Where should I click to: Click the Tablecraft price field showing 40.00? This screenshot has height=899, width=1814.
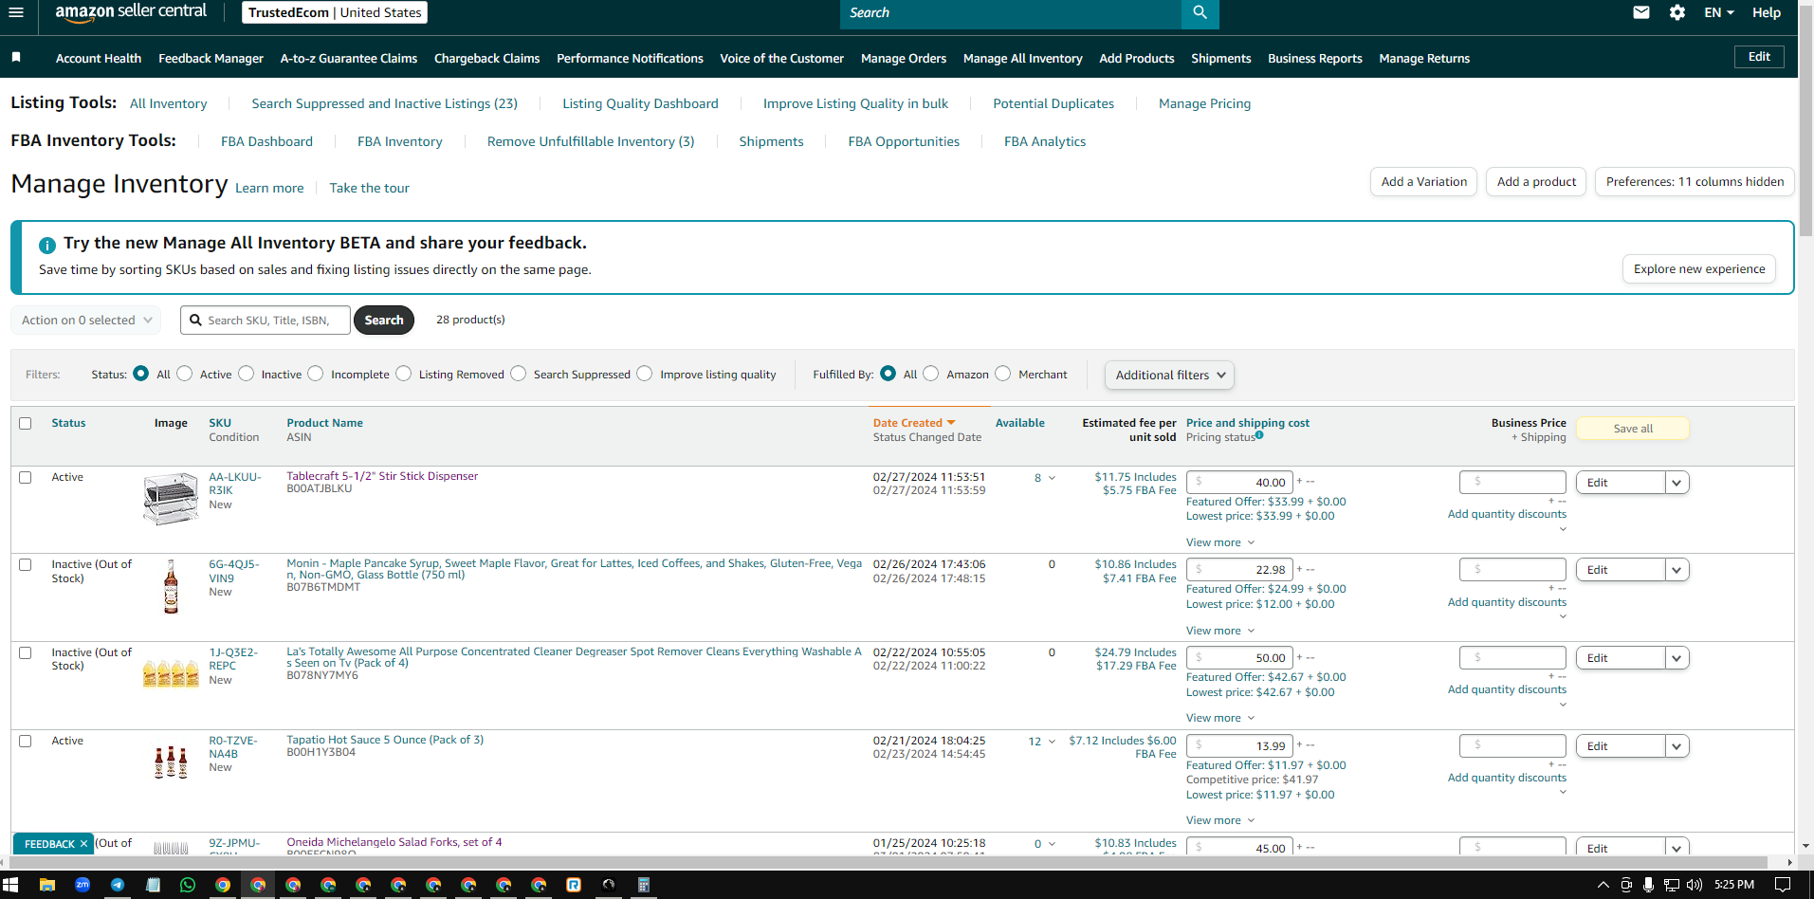click(1239, 483)
